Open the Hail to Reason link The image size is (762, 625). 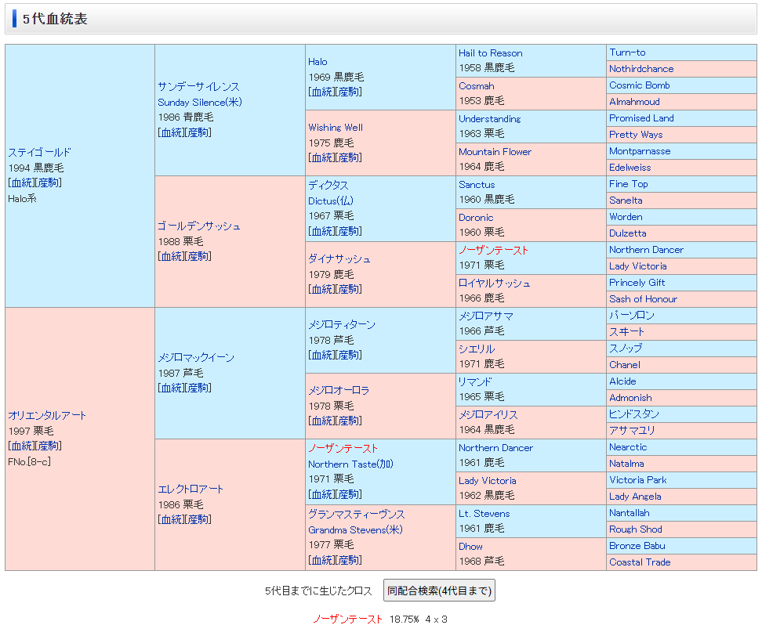coord(490,53)
